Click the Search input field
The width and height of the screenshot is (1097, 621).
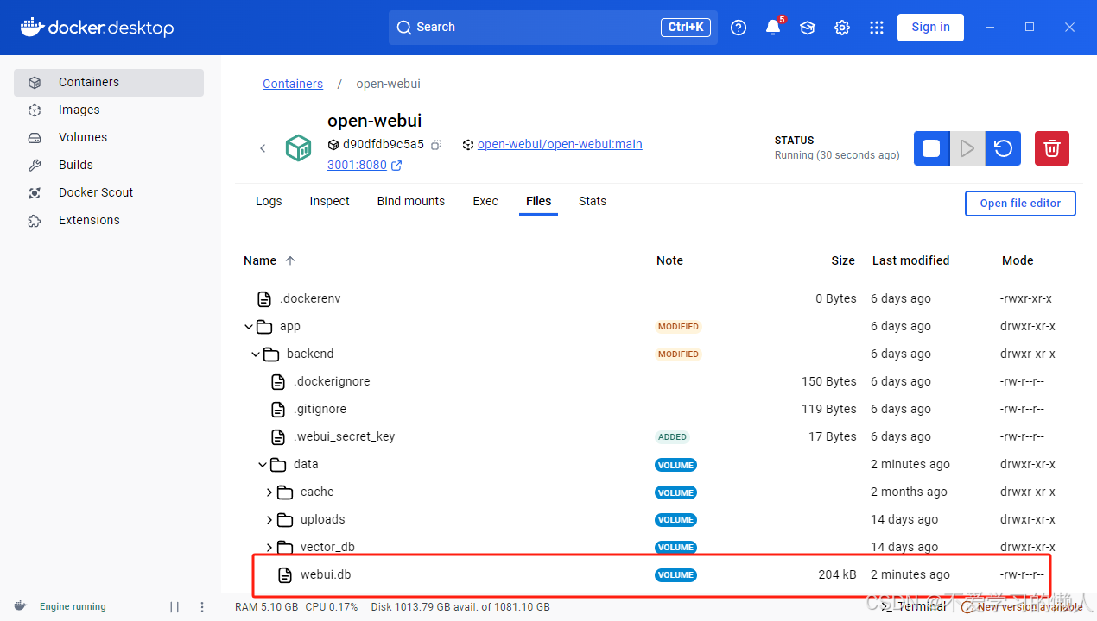553,28
